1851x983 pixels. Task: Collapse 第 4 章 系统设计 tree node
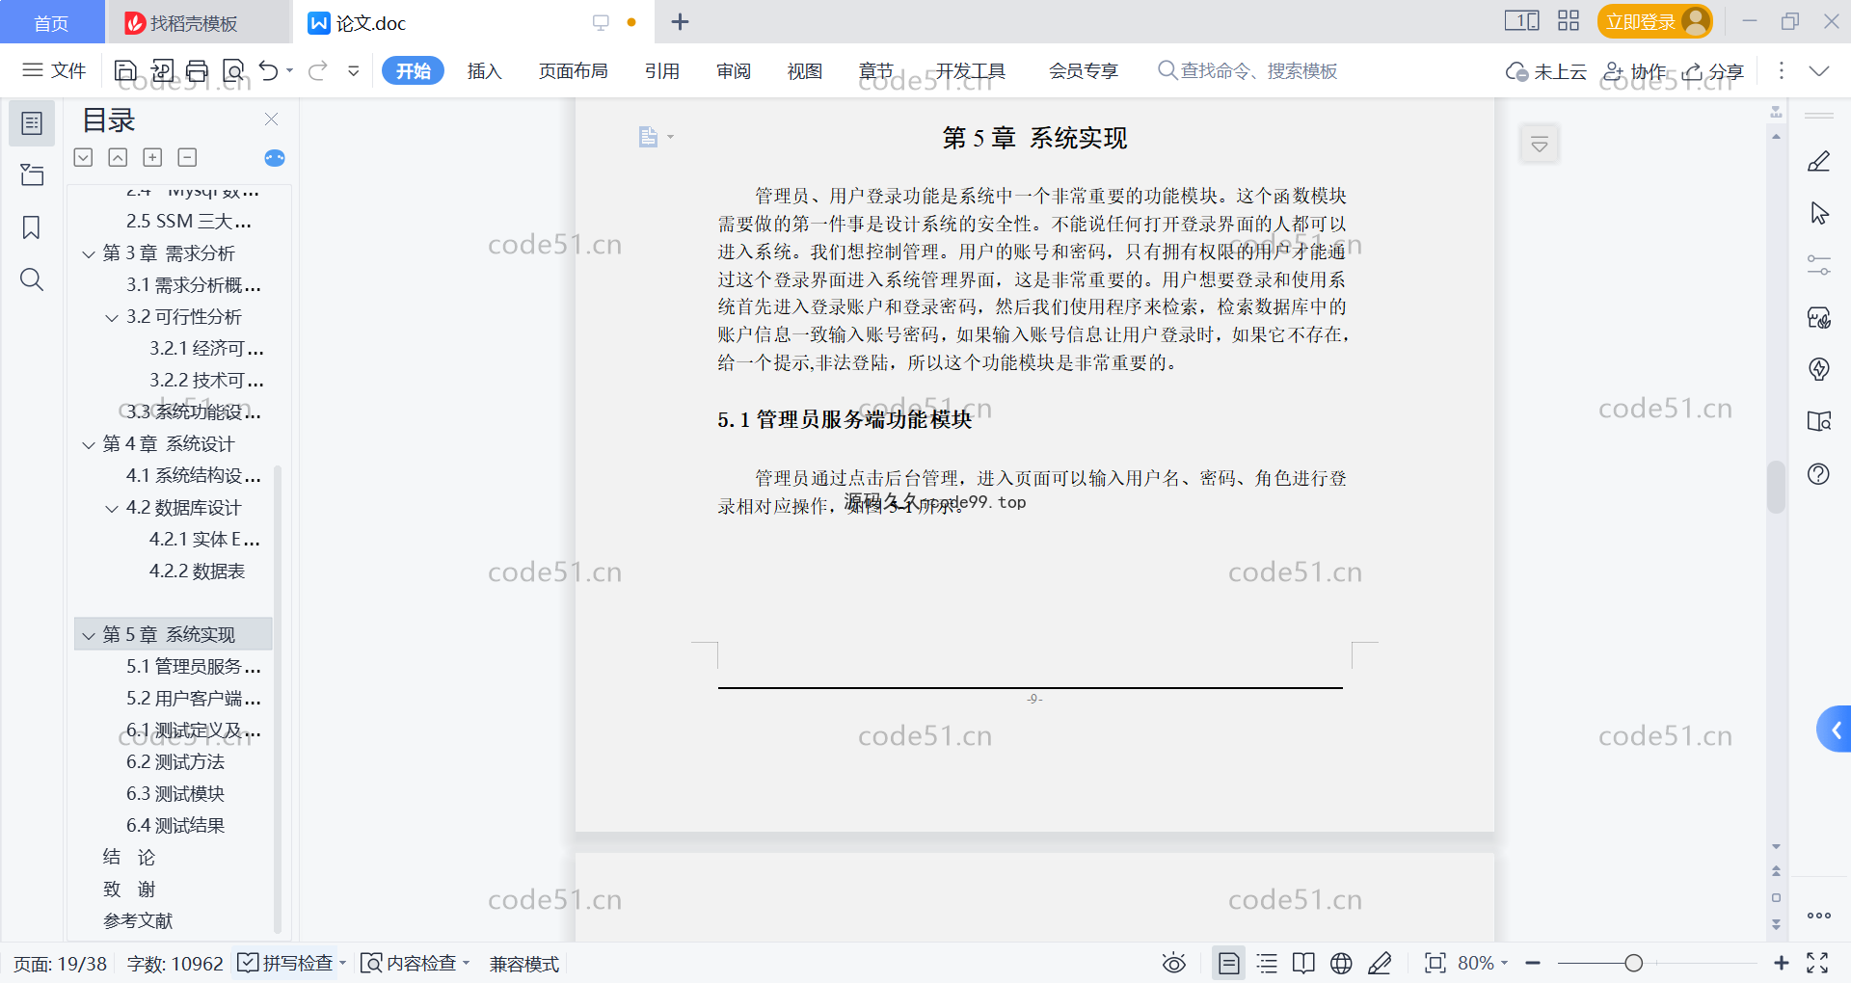89,445
